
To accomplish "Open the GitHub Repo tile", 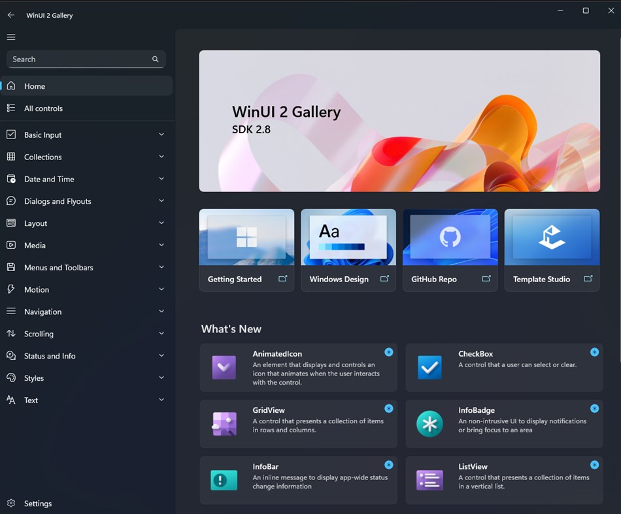I will [x=450, y=250].
